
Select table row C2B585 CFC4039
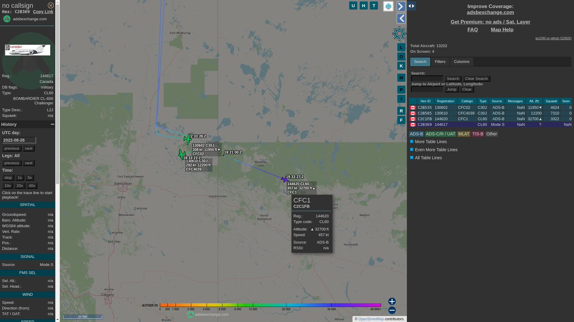[491, 114]
